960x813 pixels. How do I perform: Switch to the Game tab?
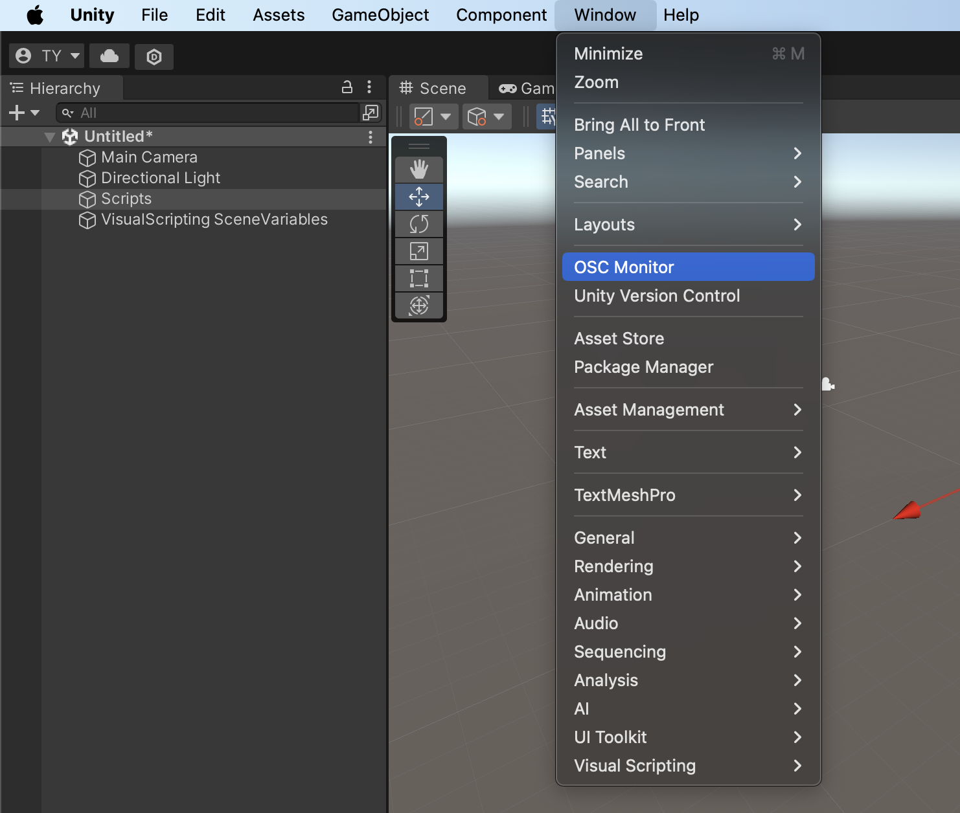click(526, 88)
